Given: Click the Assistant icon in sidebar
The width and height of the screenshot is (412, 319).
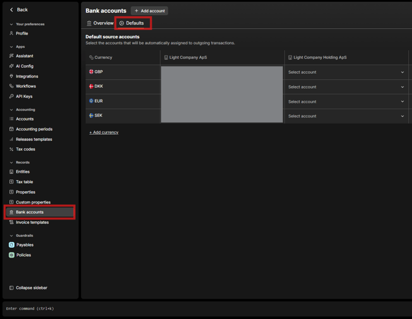Looking at the screenshot, I should click(x=12, y=56).
